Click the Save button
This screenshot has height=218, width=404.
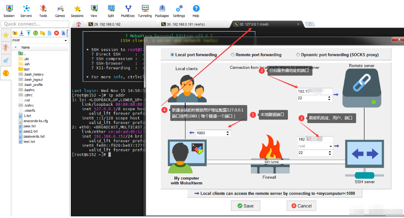coord(245,206)
